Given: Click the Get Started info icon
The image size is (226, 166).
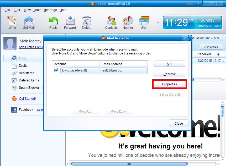Looking at the screenshot, I should pos(14,99).
